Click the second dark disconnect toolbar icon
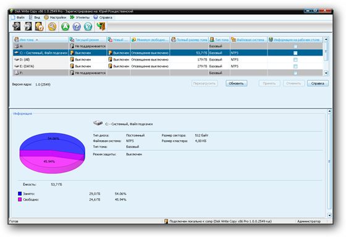346x237 pixels. tap(28, 27)
